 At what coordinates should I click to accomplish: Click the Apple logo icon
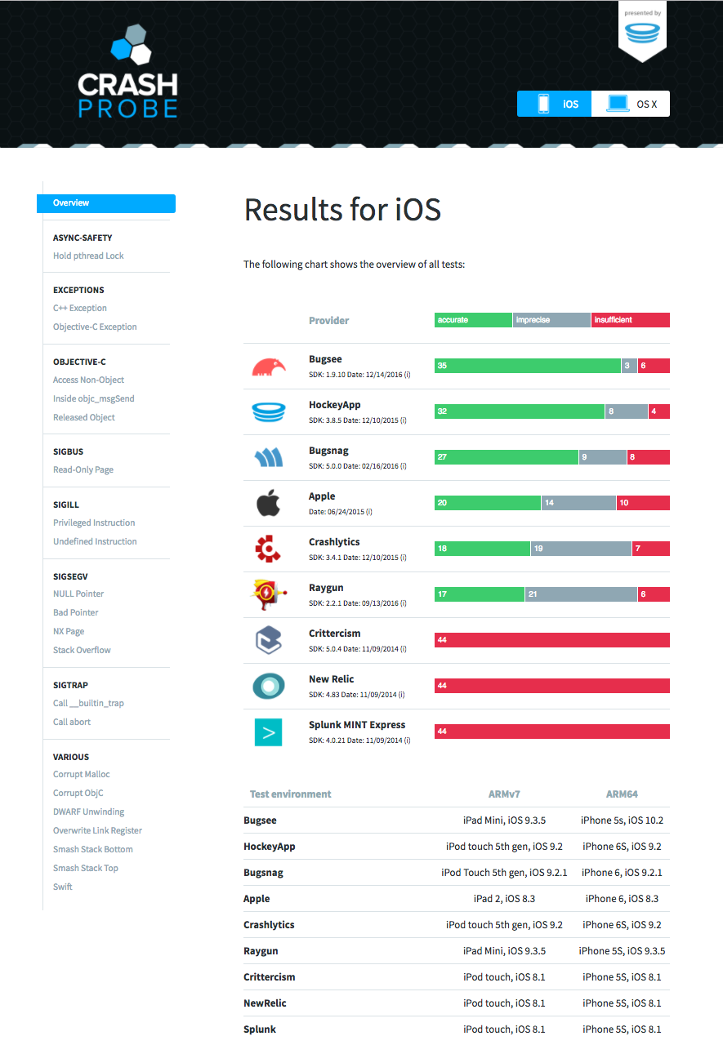pyautogui.click(x=269, y=504)
